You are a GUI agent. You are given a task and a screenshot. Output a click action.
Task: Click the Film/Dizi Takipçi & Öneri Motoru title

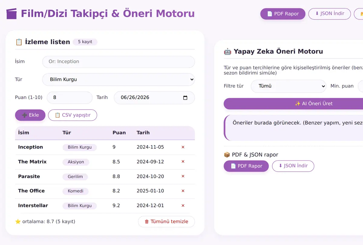click(x=108, y=14)
